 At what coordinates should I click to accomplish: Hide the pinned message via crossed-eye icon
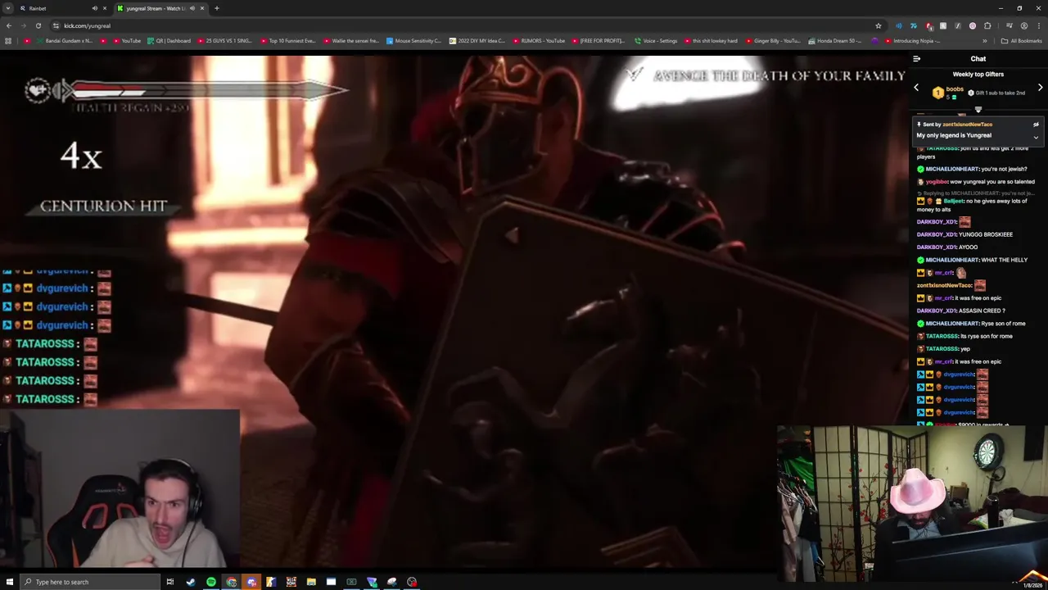(x=1036, y=125)
